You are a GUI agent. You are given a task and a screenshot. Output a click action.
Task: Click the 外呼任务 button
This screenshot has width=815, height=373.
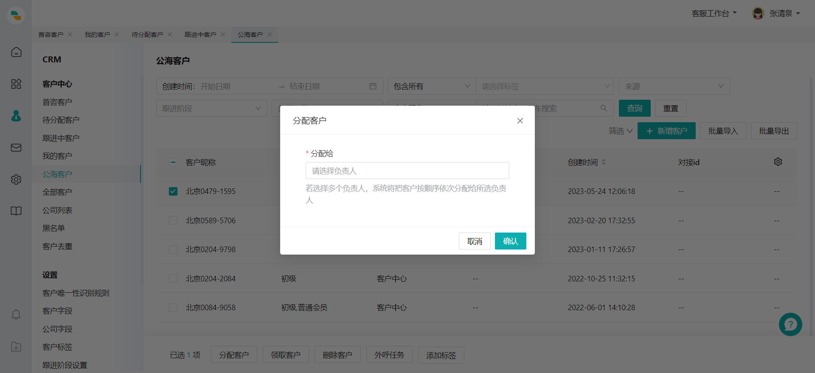pos(389,355)
